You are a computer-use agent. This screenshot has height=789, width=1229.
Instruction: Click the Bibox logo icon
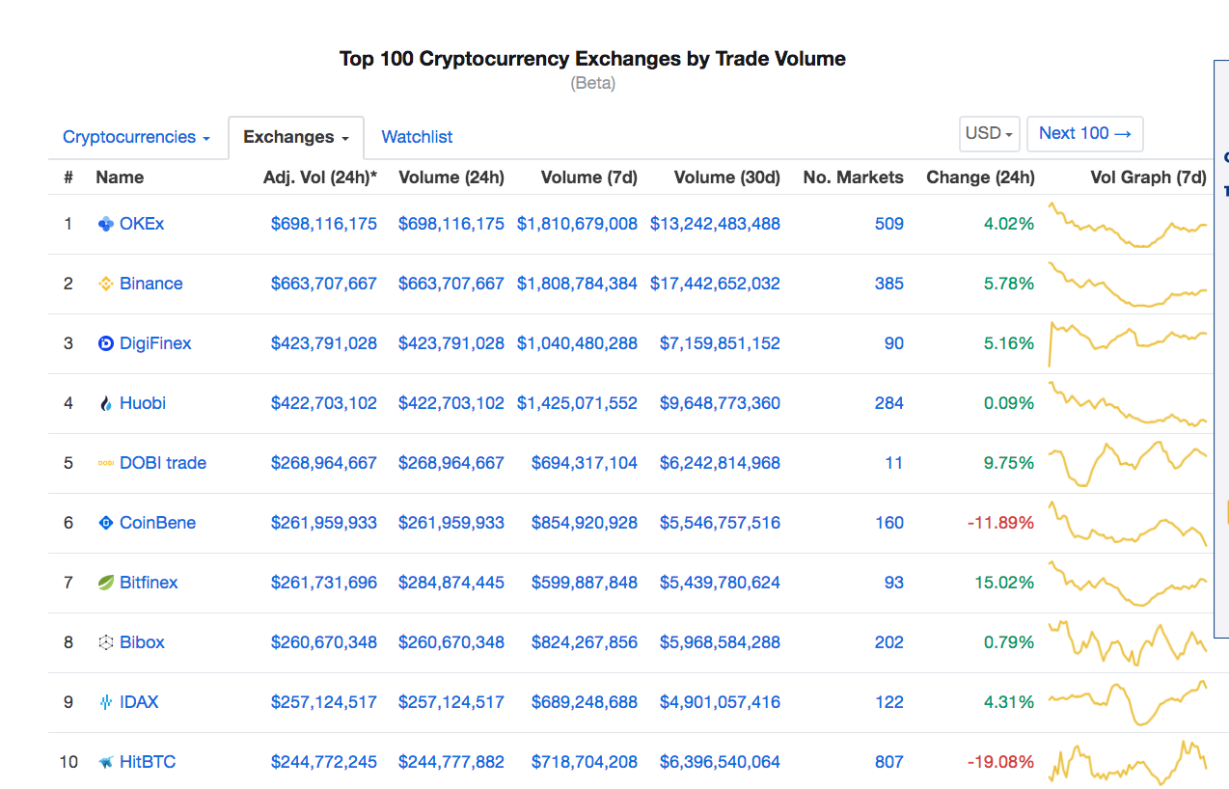click(x=106, y=642)
